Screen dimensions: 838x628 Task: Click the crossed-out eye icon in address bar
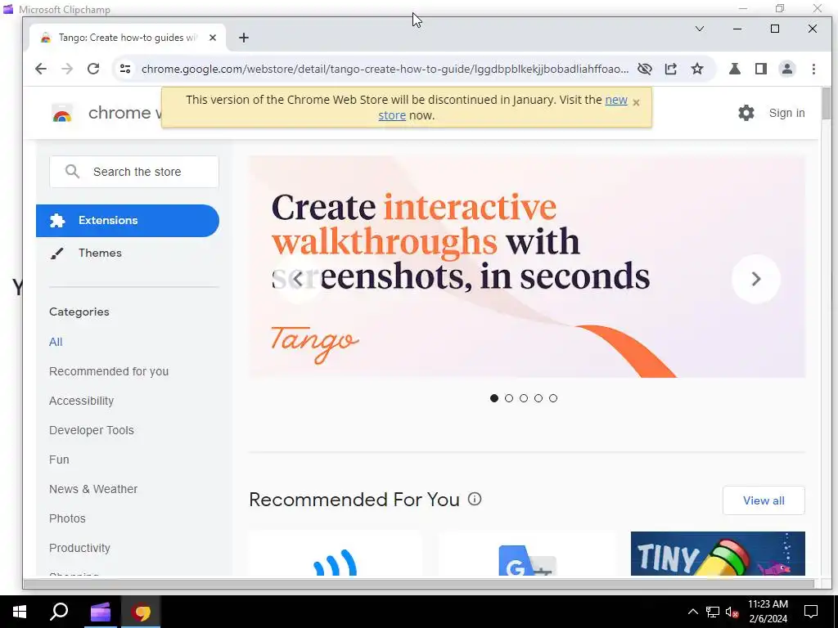[x=645, y=69]
